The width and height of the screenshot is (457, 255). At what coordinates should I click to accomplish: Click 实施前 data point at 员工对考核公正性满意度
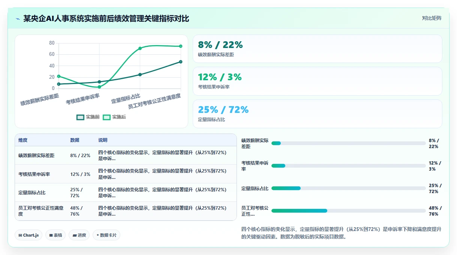181,61
